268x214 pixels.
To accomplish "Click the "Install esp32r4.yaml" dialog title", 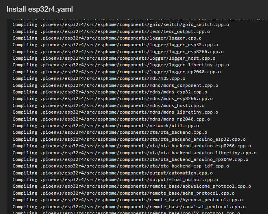I will tap(40, 9).
